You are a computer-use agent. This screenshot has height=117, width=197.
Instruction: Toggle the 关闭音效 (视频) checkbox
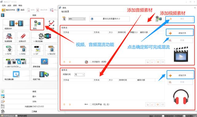point(91,62)
